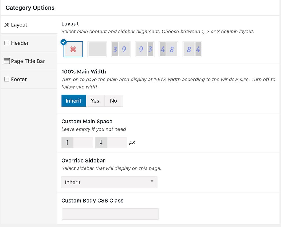Set 100% Main Width to Yes
Screen dimensions: 281x227
95,101
